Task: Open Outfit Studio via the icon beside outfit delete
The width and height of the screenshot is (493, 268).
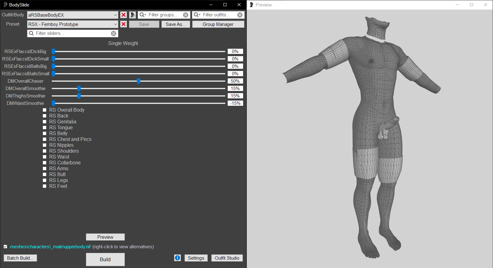Action: pyautogui.click(x=132, y=15)
